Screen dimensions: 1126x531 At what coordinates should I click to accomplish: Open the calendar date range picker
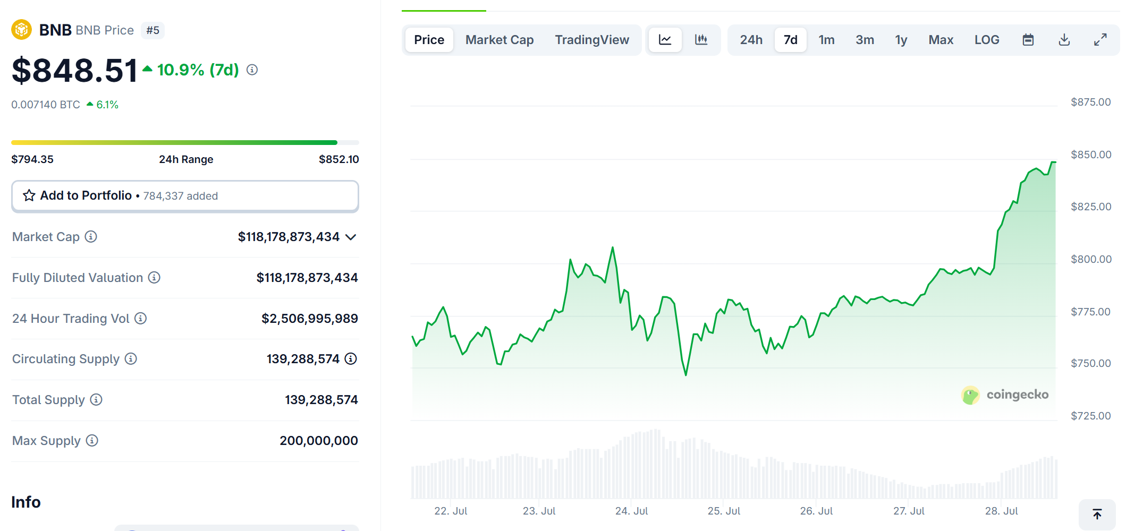1028,40
